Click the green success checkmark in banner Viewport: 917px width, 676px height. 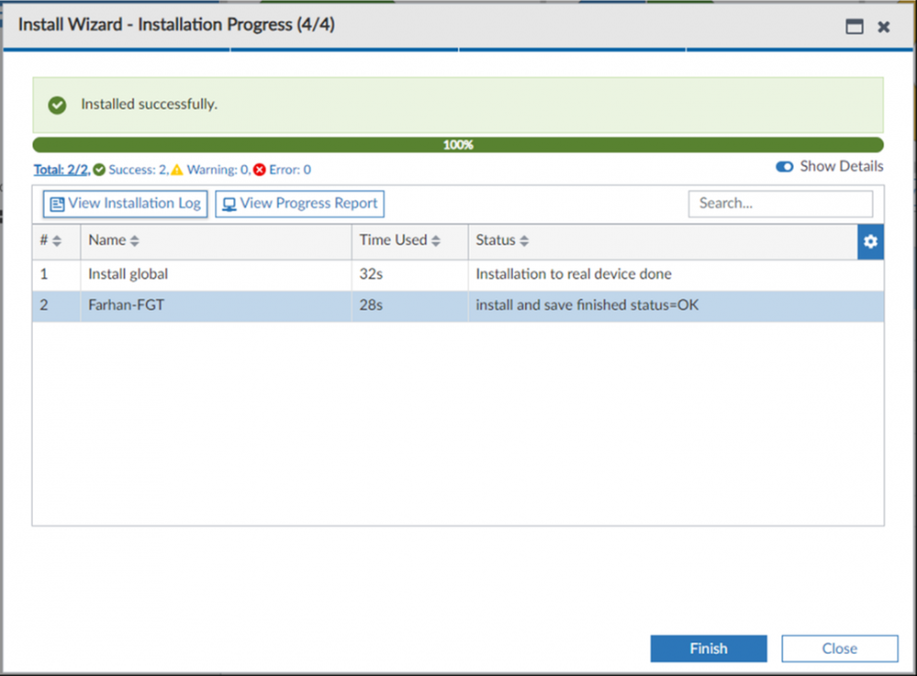(57, 105)
